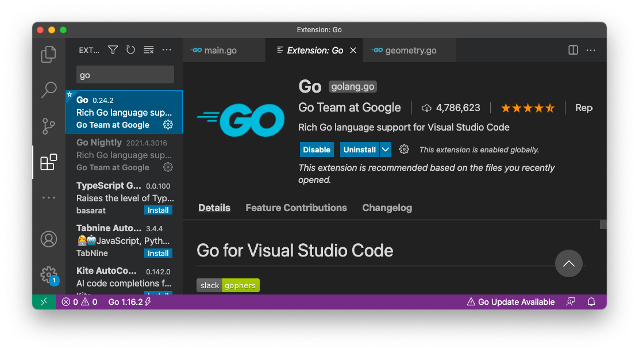Open Extensions panel more actions menu
The height and width of the screenshot is (352, 639).
pyautogui.click(x=167, y=50)
